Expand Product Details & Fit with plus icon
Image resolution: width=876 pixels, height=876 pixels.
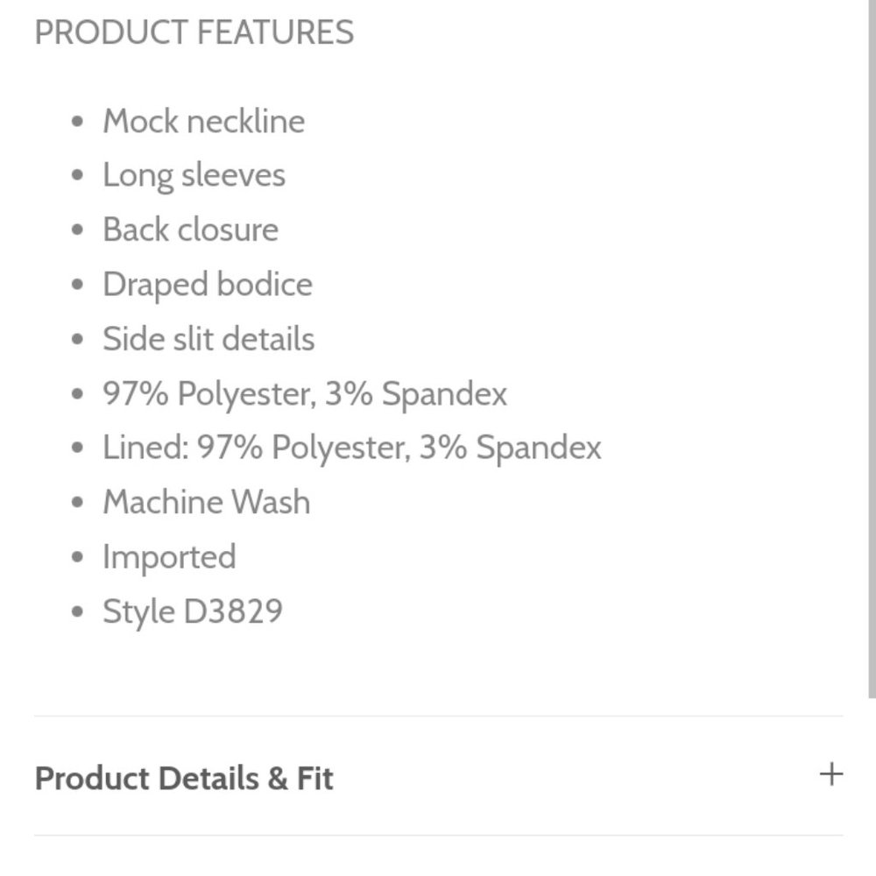[830, 774]
